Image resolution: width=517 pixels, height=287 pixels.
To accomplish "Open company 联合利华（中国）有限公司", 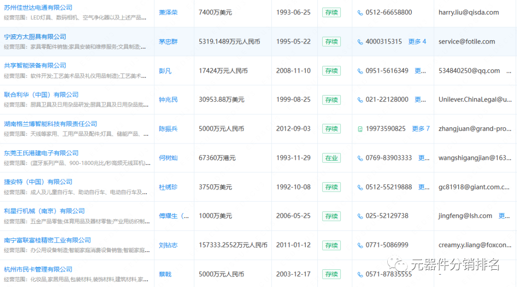I will click(41, 95).
